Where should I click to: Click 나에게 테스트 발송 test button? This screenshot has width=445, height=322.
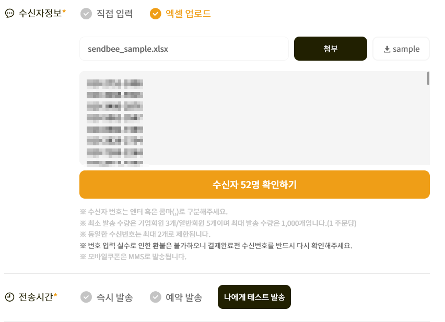pyautogui.click(x=254, y=296)
